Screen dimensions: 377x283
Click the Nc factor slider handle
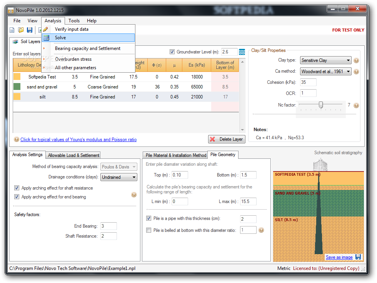click(x=321, y=105)
